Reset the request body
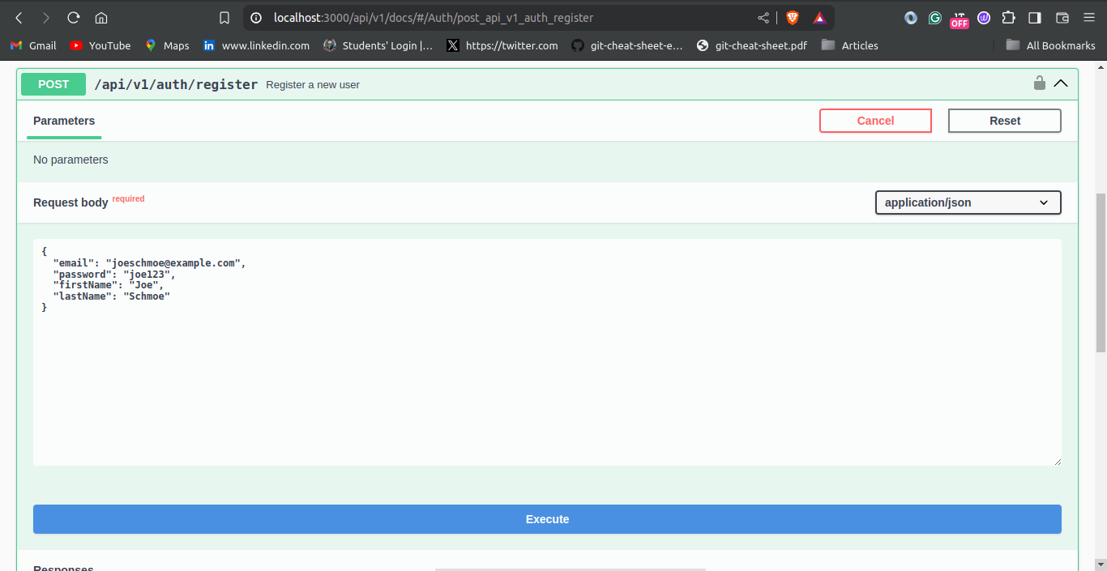Image resolution: width=1107 pixels, height=571 pixels. (x=1005, y=121)
